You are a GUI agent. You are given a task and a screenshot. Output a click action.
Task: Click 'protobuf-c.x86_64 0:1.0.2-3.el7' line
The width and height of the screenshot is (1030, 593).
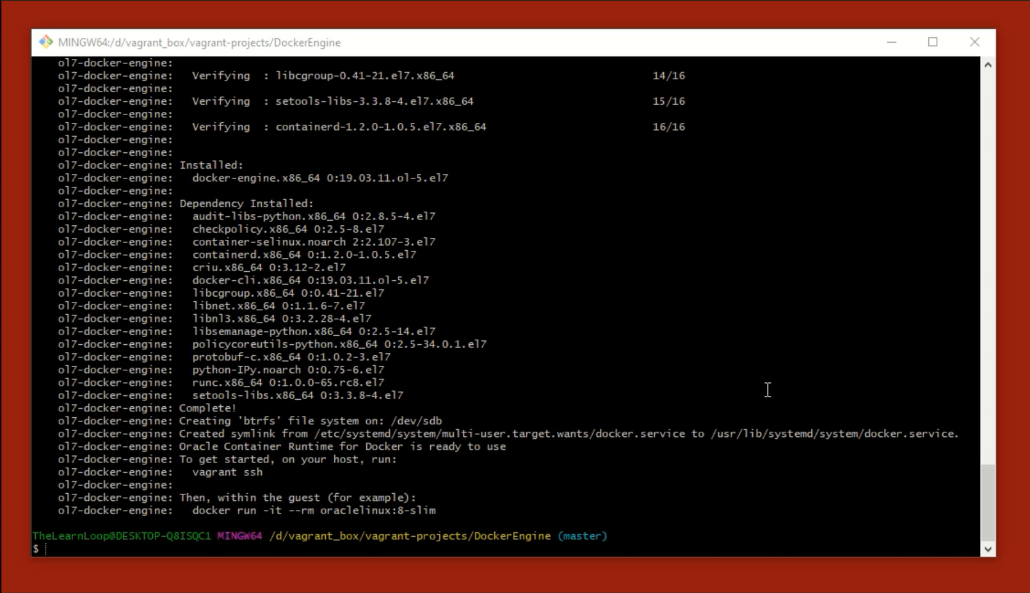click(x=291, y=357)
